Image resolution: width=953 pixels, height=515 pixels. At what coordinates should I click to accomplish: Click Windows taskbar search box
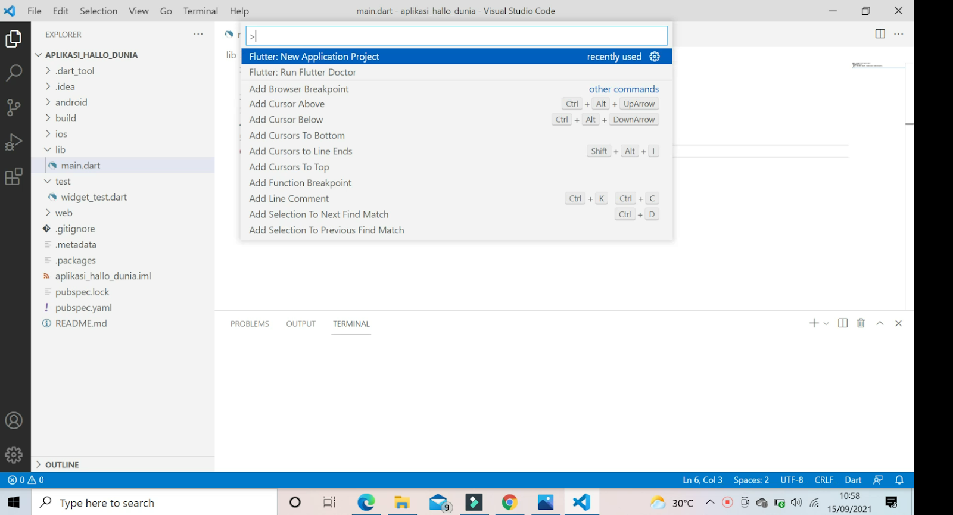(x=154, y=502)
